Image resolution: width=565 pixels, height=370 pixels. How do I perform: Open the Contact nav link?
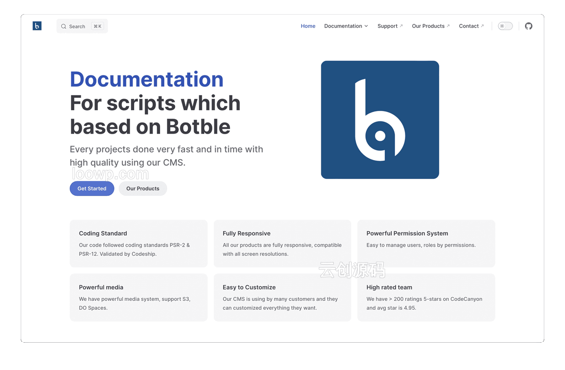click(471, 26)
